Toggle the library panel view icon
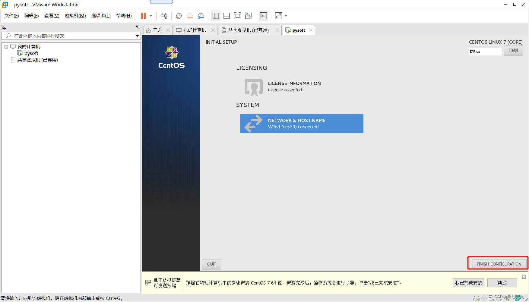This screenshot has width=529, height=302. (x=216, y=16)
